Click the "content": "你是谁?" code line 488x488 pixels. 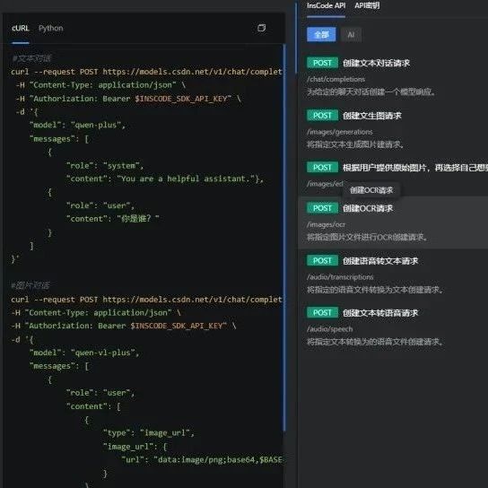pos(113,219)
